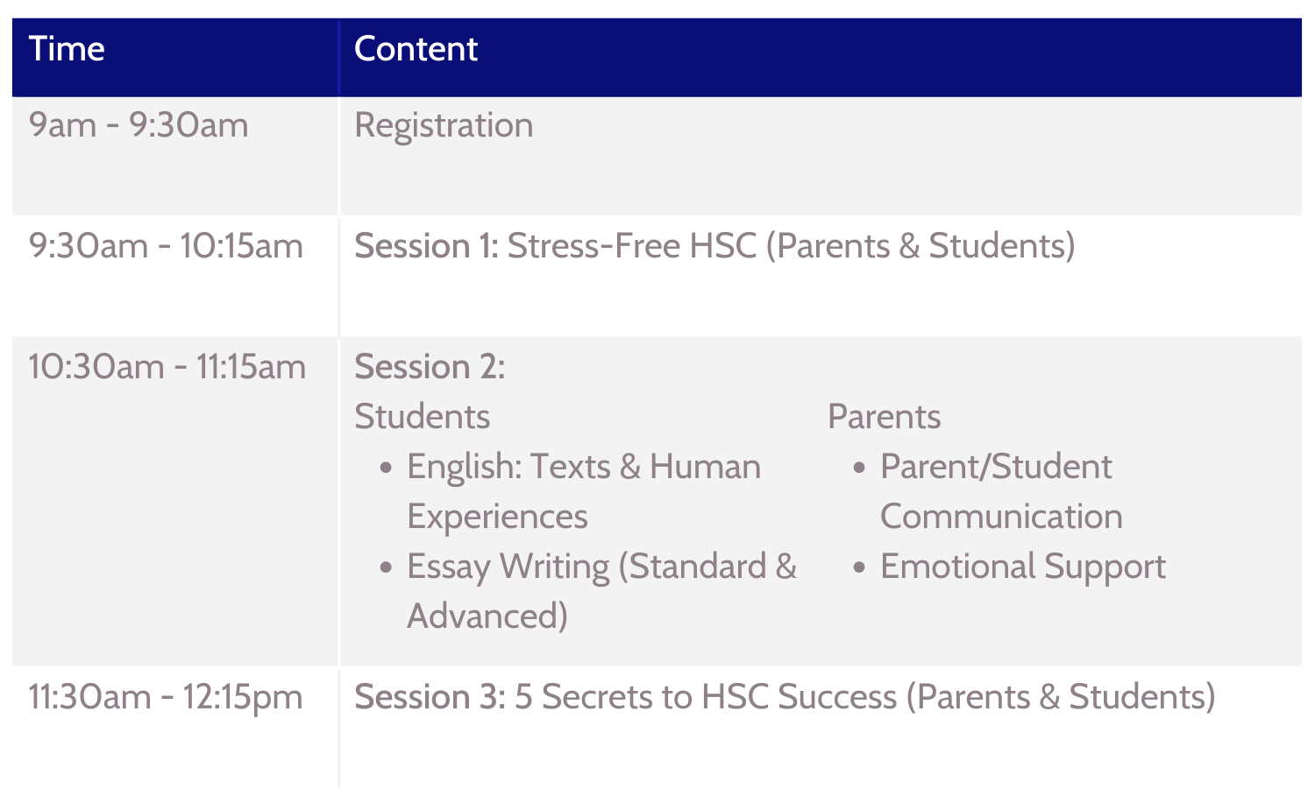Image resolution: width=1315 pixels, height=810 pixels.
Task: Click the word Experiences under Students
Action: (x=497, y=517)
